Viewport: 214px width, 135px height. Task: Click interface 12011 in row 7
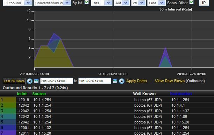tap(24, 133)
